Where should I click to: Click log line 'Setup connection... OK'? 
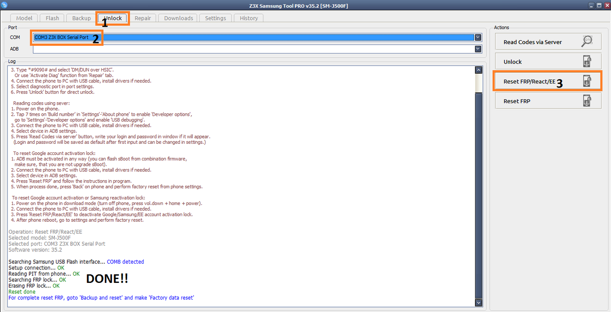click(36, 268)
